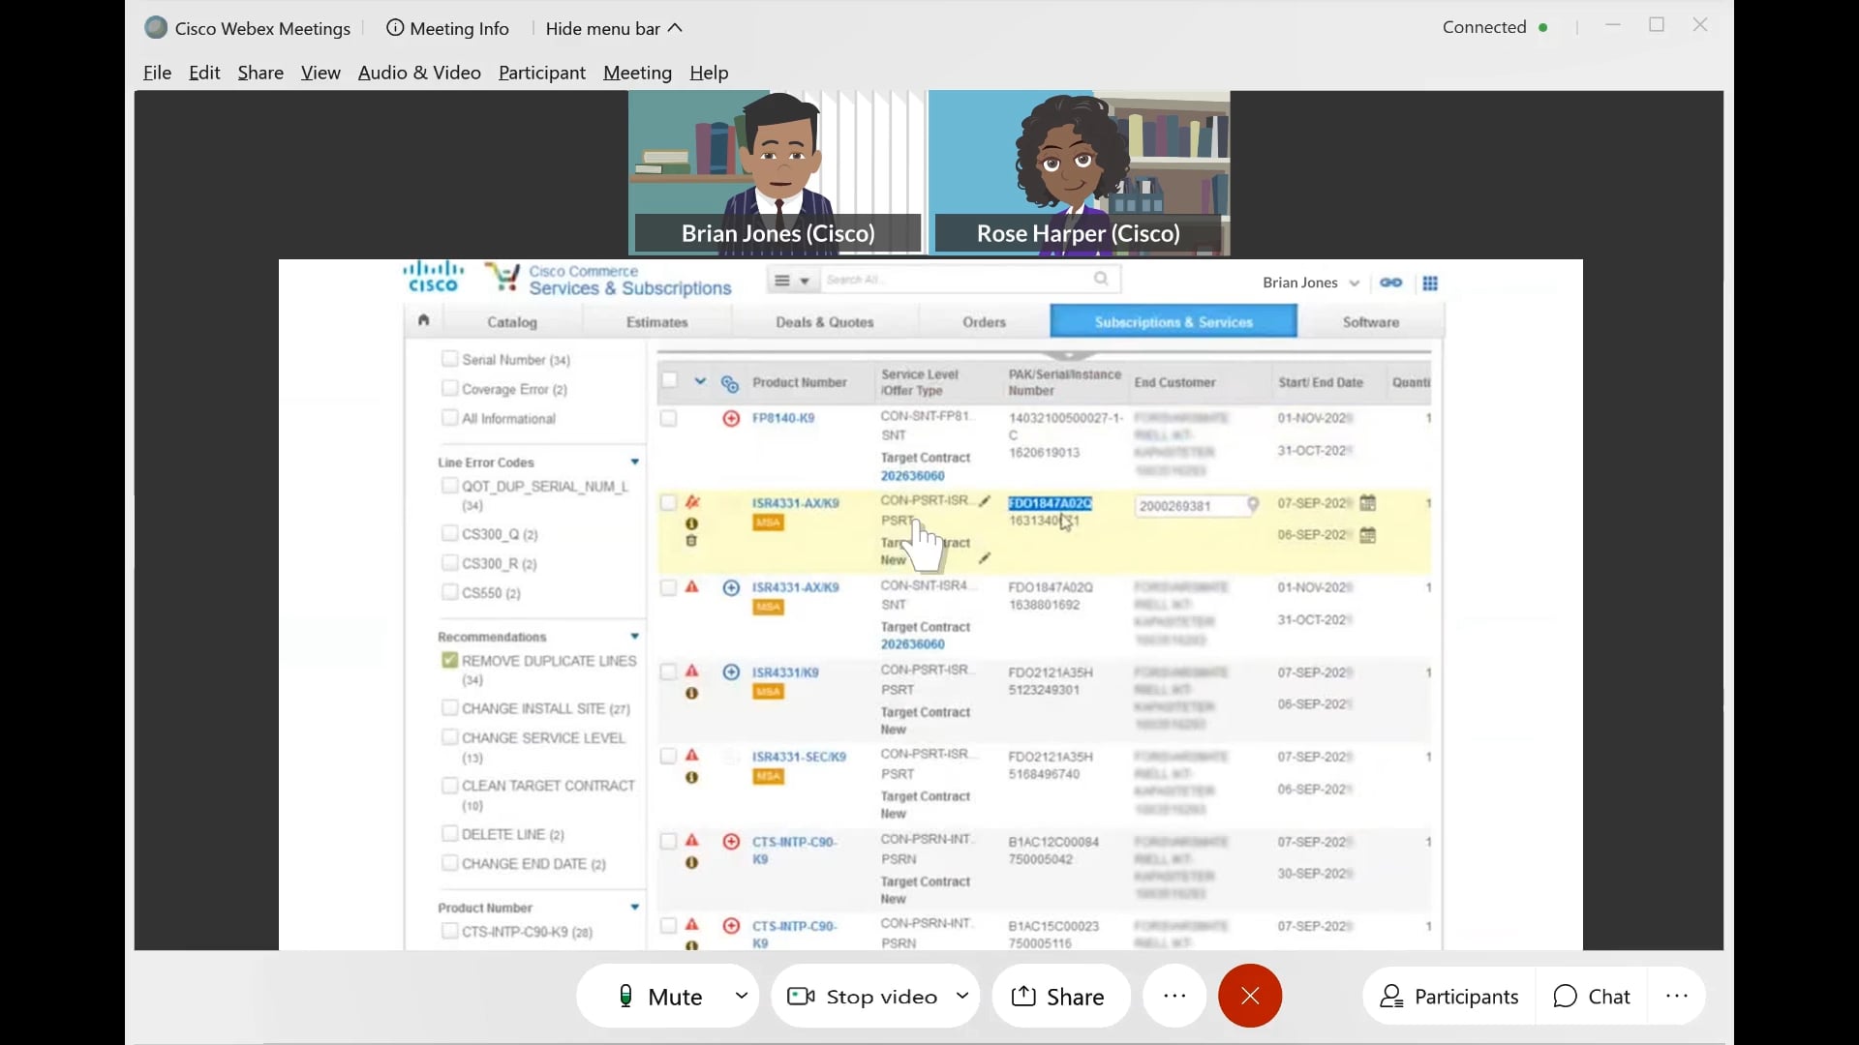Click the link chain icon beside user name
The image size is (1859, 1045).
[x=1391, y=283]
